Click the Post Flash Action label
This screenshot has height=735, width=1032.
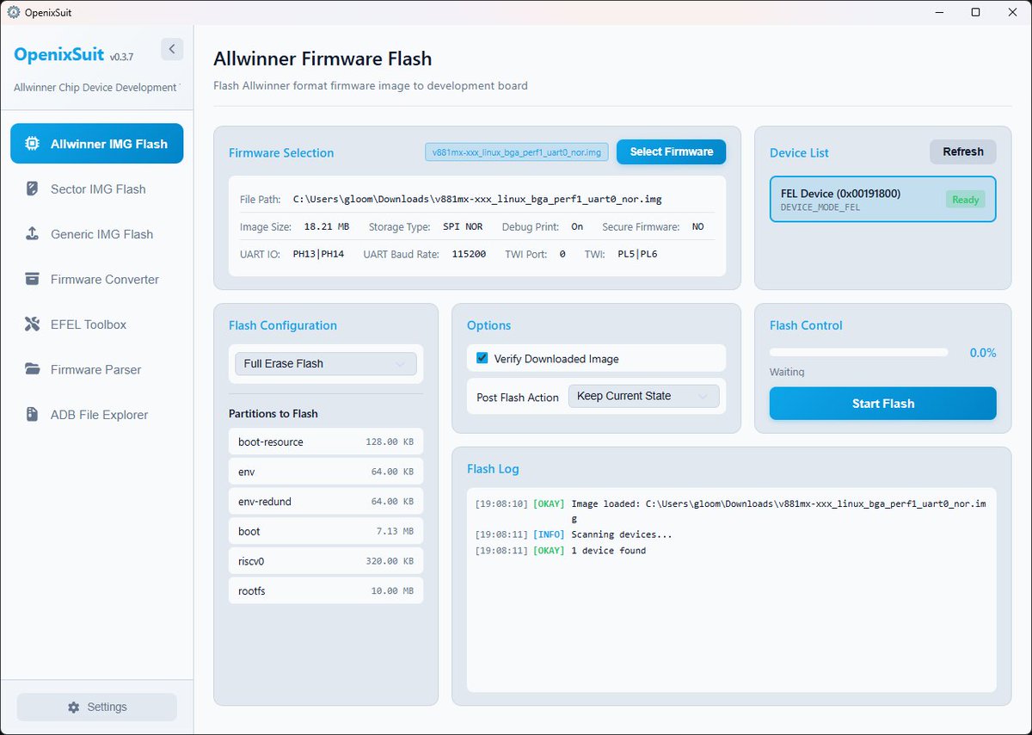pyautogui.click(x=518, y=397)
